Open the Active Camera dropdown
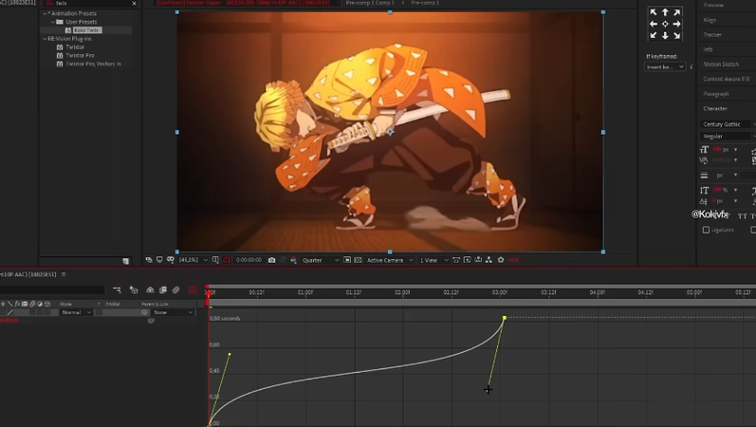This screenshot has width=756, height=427. pos(390,260)
